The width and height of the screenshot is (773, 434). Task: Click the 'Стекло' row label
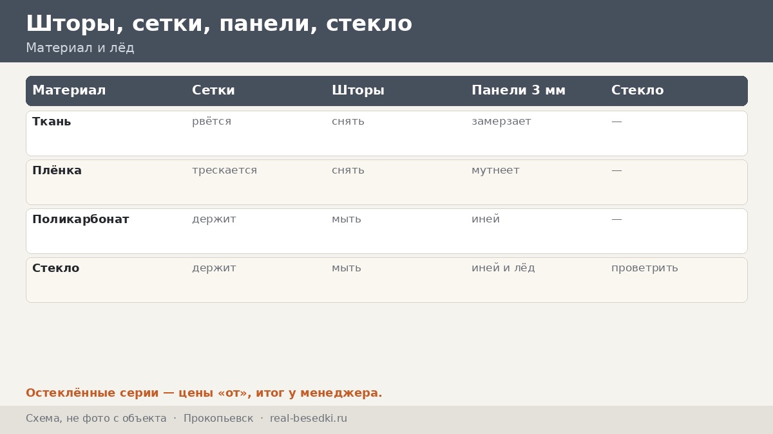55,268
